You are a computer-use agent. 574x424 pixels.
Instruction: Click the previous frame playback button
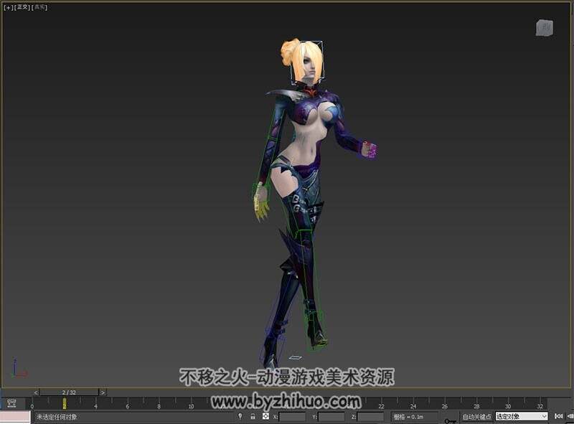coord(570,416)
